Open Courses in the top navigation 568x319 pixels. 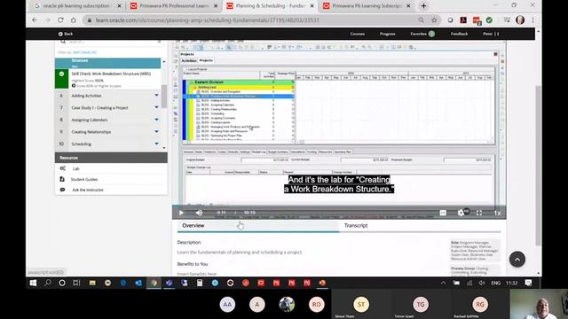click(x=357, y=34)
